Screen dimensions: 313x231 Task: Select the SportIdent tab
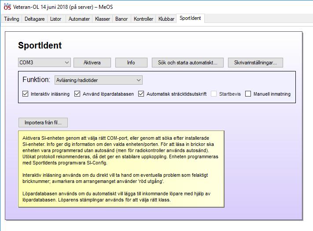tap(190, 18)
